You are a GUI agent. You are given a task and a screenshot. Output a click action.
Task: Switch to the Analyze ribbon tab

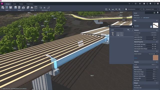point(21,4)
